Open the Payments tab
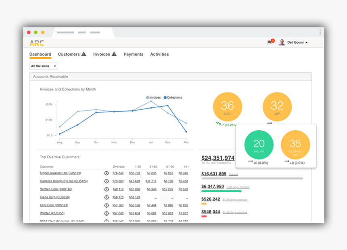Image resolution: width=347 pixels, height=250 pixels. tap(134, 54)
